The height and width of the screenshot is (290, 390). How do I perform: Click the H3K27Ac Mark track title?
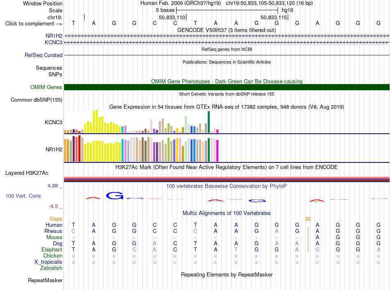click(x=226, y=167)
